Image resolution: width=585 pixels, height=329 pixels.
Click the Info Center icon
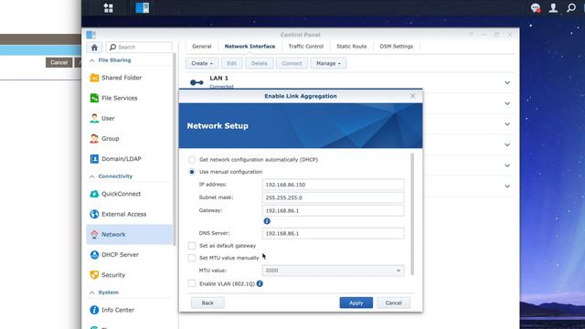tap(94, 310)
